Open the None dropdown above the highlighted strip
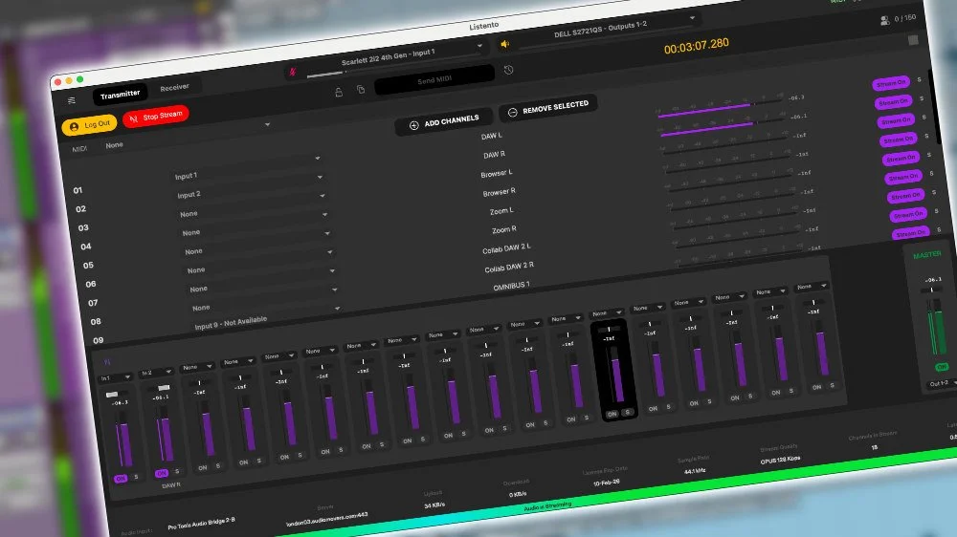Screen dimensions: 957x537 click(608, 312)
